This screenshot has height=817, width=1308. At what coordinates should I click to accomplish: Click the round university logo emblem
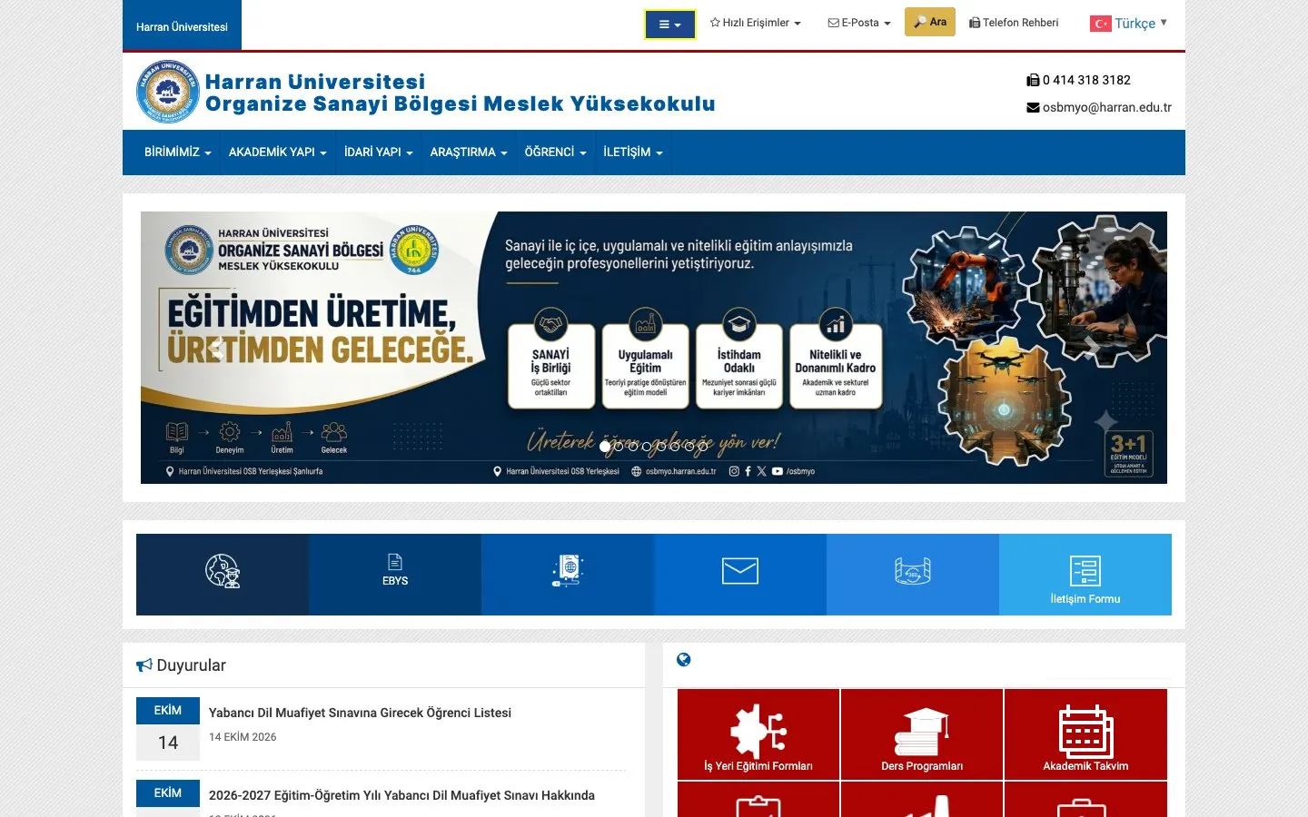(168, 91)
